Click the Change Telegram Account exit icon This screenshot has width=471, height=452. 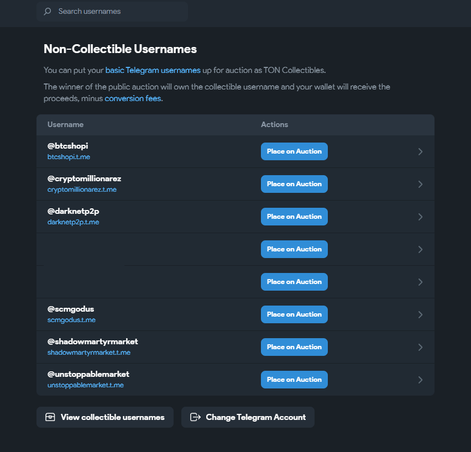195,417
